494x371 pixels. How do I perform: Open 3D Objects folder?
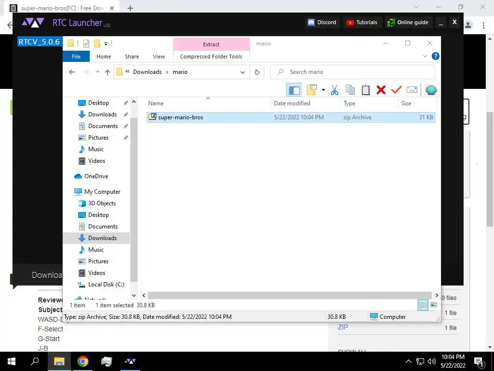point(102,203)
